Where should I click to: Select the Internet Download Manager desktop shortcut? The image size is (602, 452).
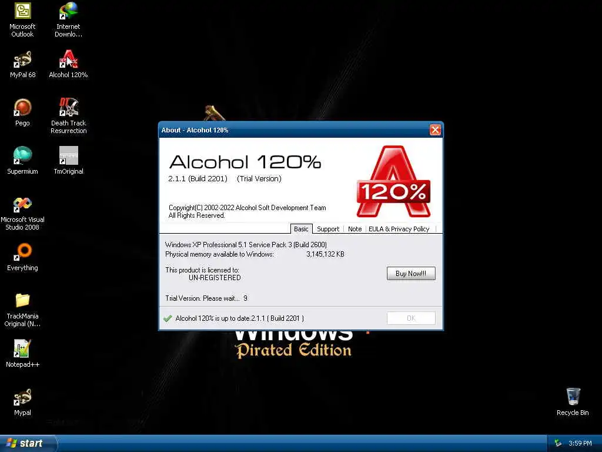[68, 20]
